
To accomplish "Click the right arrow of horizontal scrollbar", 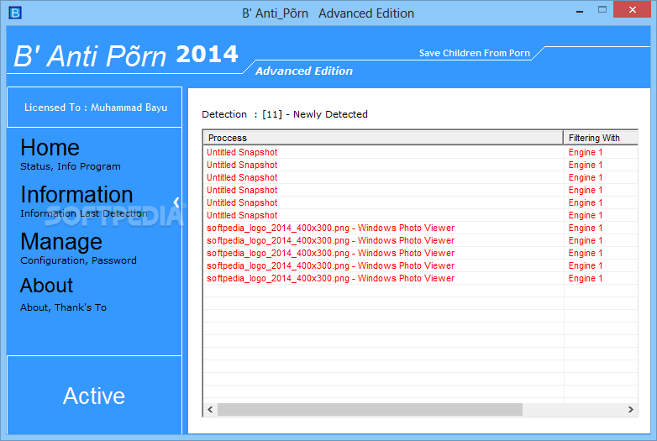I will [x=631, y=410].
